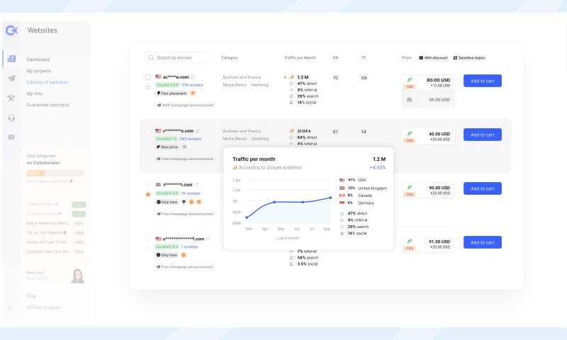The width and height of the screenshot is (567, 340).
Task: Select the checkbox next to t********t.com
Action: [148, 184]
